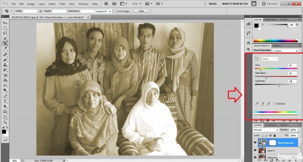The width and height of the screenshot is (303, 162).
Task: Launch Bridge from the application bar
Action: [x=106, y=4]
